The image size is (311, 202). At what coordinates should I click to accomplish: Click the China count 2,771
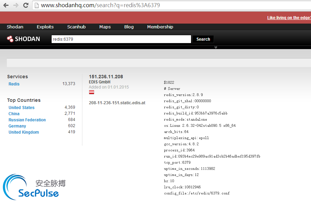pyautogui.click(x=70, y=113)
